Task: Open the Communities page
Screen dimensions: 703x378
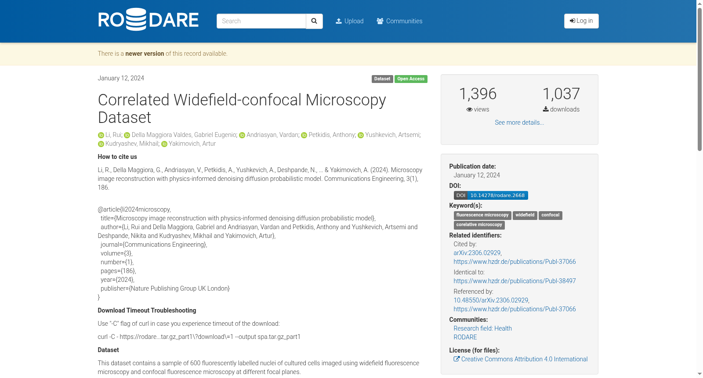Action: click(x=399, y=21)
